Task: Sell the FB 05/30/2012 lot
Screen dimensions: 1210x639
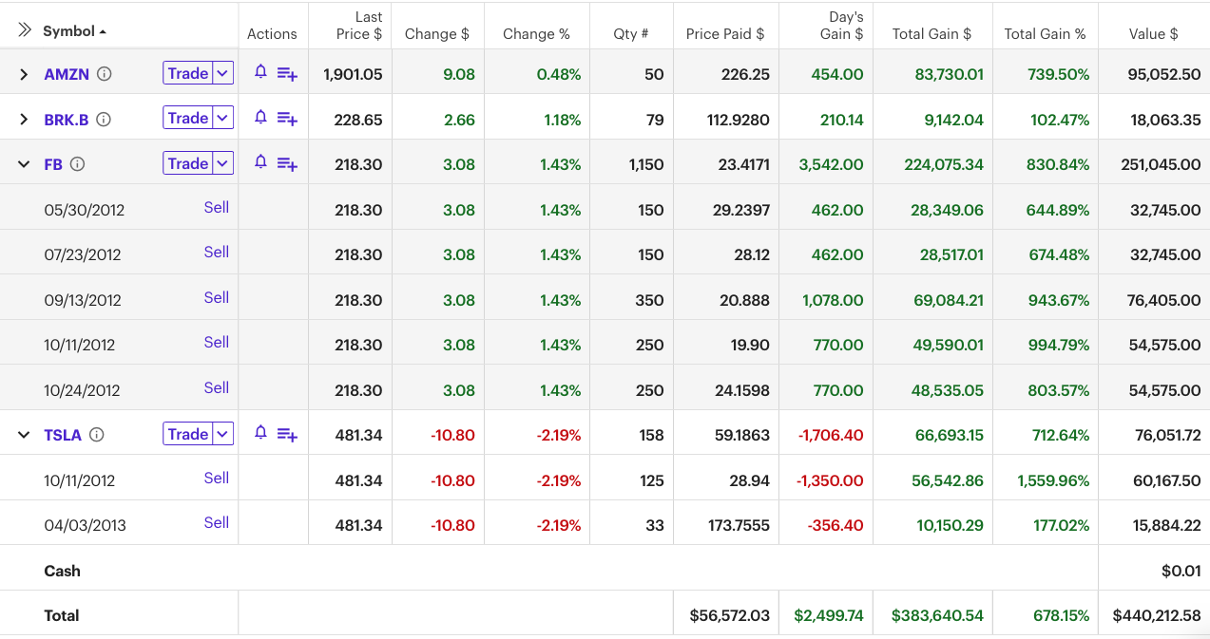Action: click(x=217, y=207)
